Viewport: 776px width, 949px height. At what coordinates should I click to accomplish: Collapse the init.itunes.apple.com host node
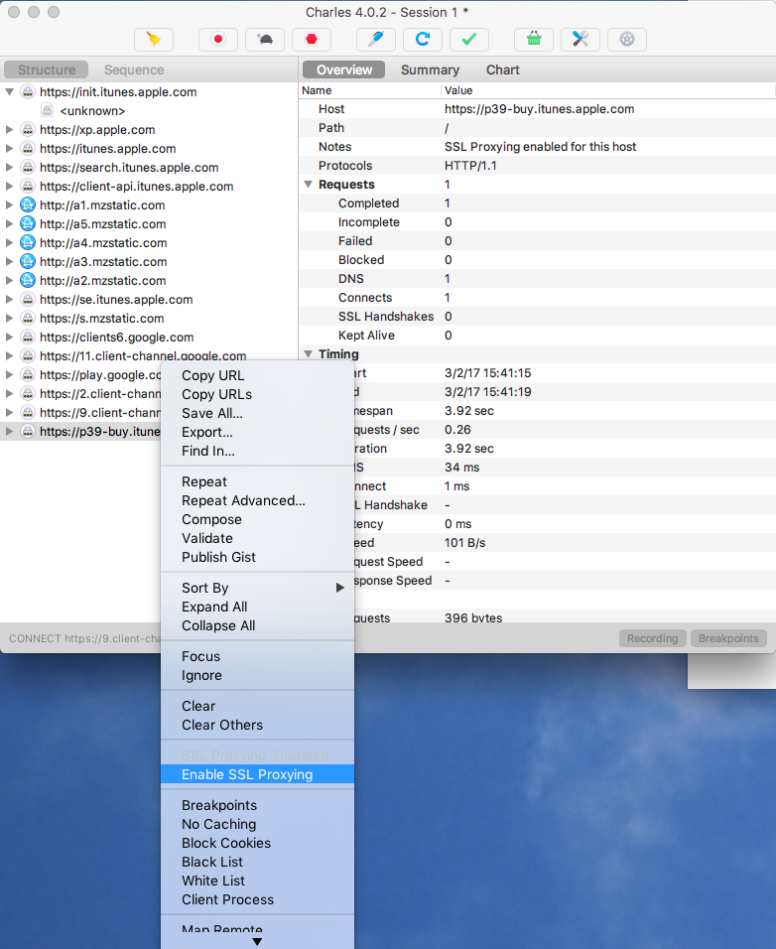[x=10, y=92]
